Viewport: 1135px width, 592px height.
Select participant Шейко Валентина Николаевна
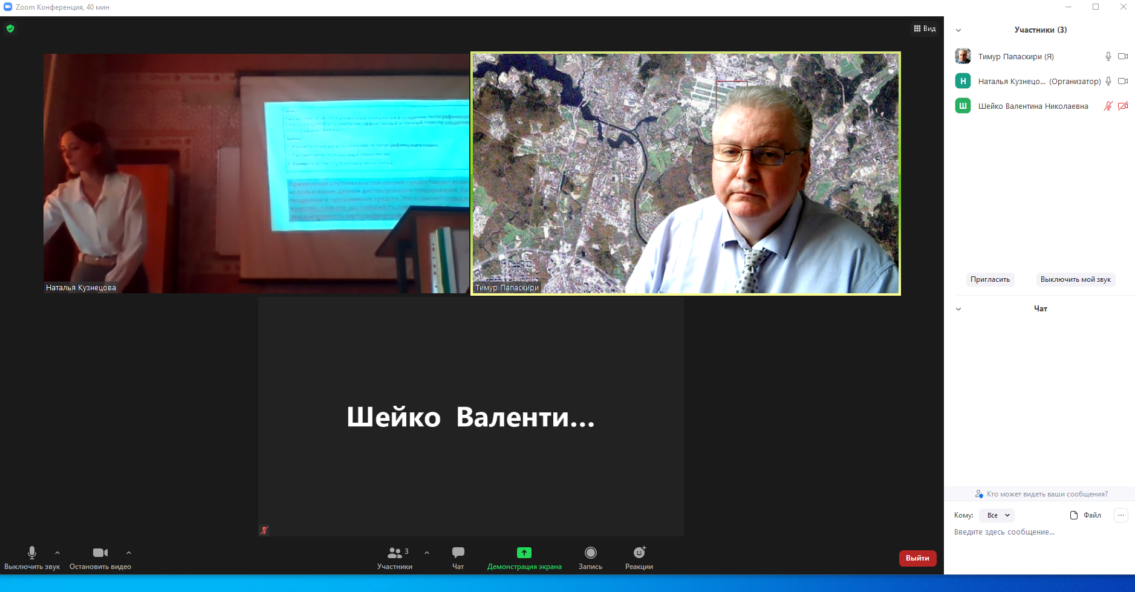coord(1040,106)
